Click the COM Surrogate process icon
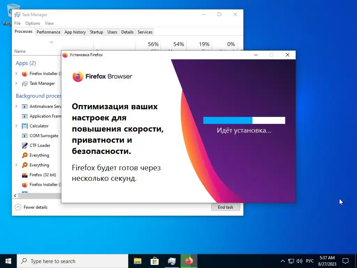 pyautogui.click(x=25, y=136)
